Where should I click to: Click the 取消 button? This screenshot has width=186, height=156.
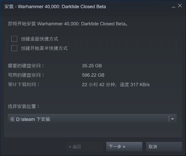pyautogui.click(x=164, y=147)
